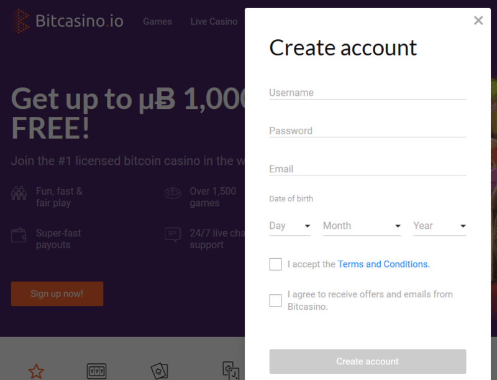Open the Year dropdown
The image size is (497, 380).
(x=440, y=226)
